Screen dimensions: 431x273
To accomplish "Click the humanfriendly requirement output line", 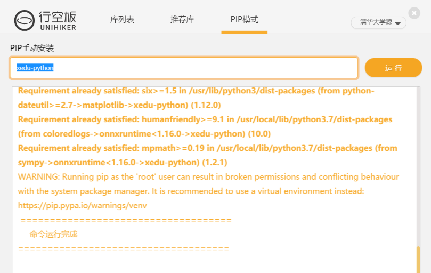I will coord(205,126).
